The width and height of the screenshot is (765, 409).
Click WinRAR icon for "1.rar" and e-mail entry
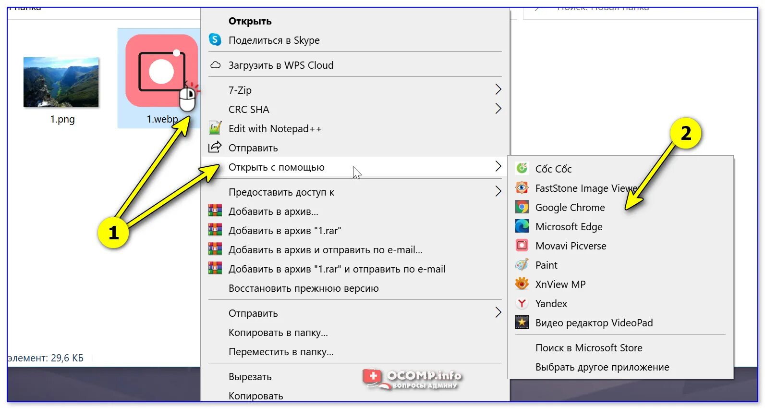[x=215, y=268]
